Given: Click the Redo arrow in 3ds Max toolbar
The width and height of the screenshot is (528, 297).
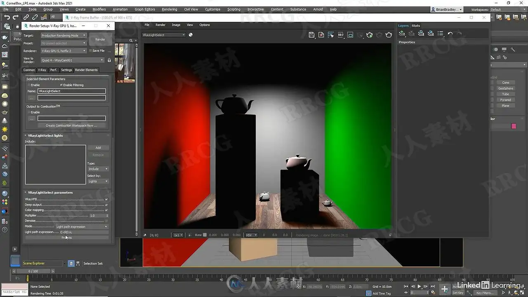Looking at the screenshot, I should 16,17.
